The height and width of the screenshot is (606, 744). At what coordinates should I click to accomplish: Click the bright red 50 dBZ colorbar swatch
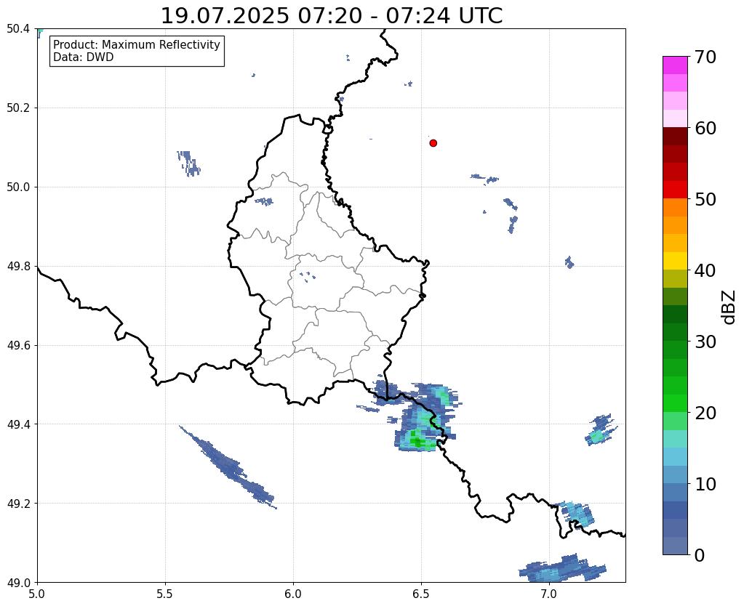(x=675, y=190)
